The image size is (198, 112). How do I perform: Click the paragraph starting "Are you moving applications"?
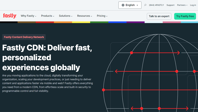pyautogui.click(x=47, y=83)
